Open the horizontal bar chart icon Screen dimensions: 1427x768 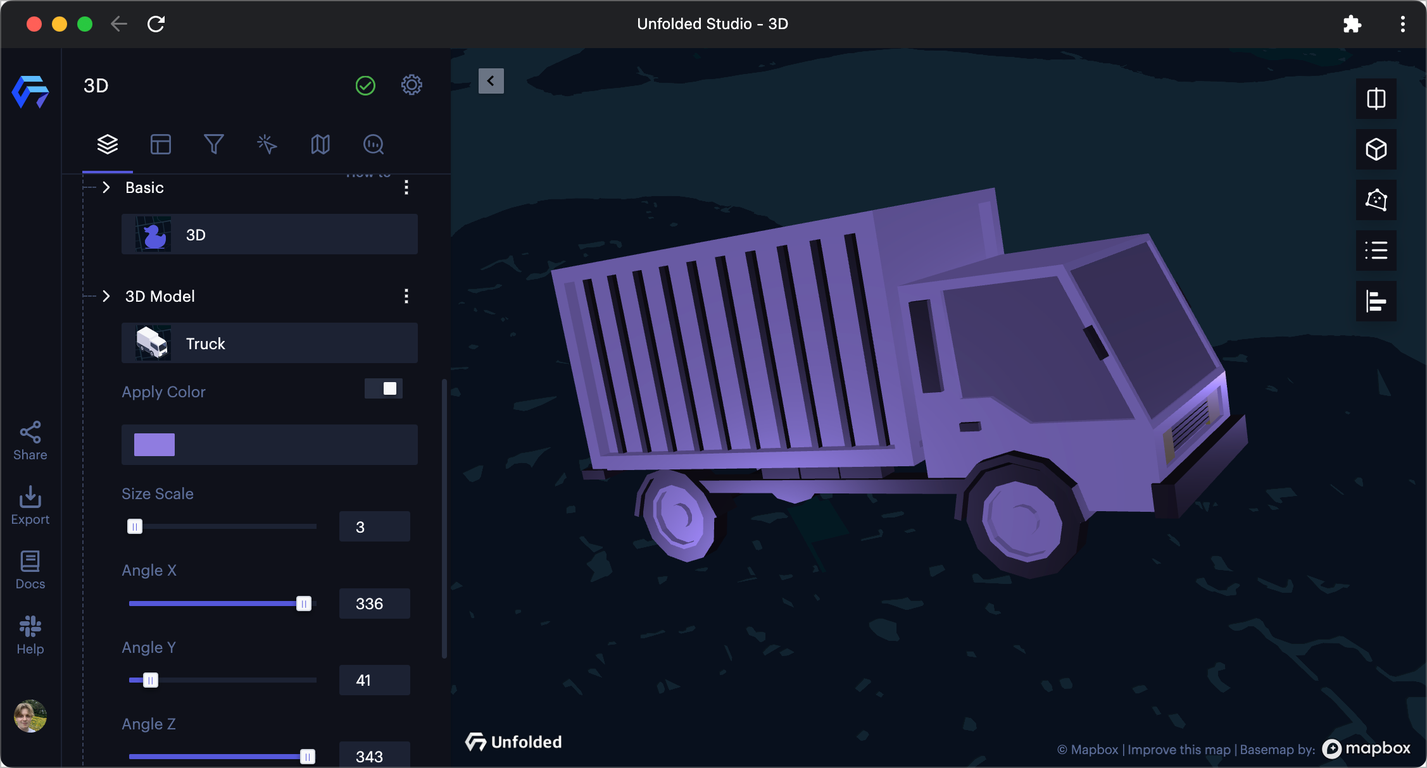(x=1376, y=302)
